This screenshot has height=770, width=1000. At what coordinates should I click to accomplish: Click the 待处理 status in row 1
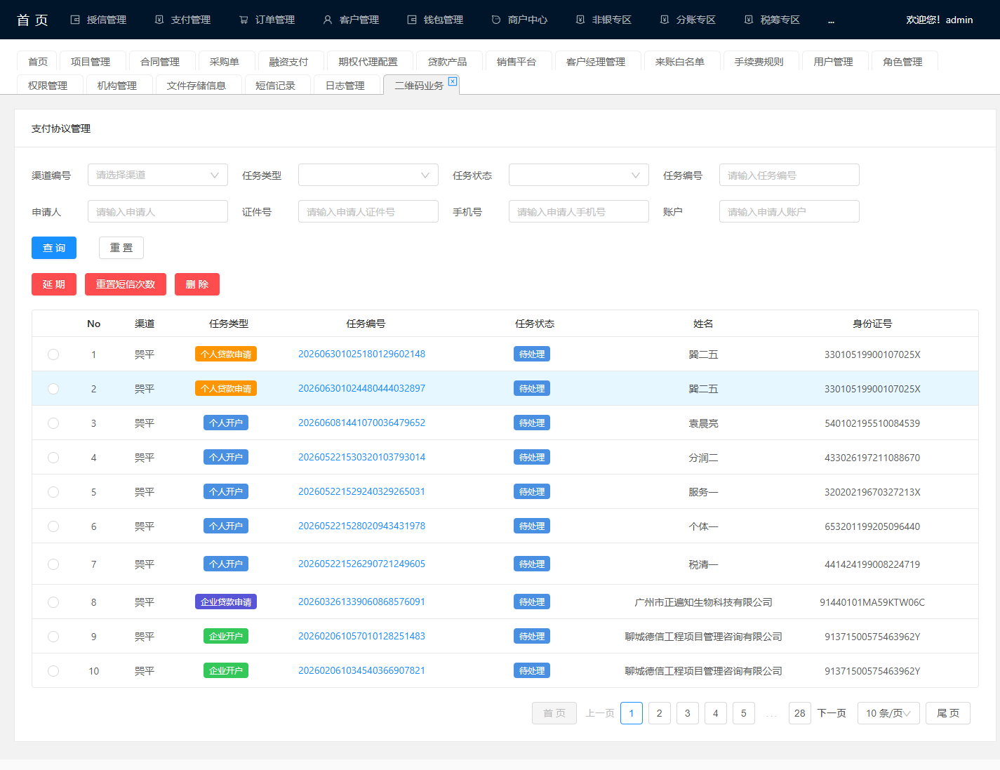(532, 354)
